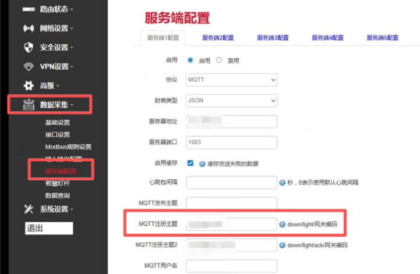The width and height of the screenshot is (420, 274).
Task: Open Modbus规则设置 submenu item
Action: pos(68,147)
